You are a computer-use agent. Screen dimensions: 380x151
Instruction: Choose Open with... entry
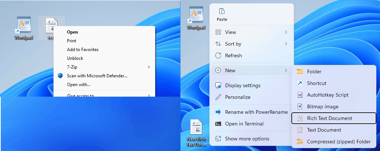tap(79, 85)
